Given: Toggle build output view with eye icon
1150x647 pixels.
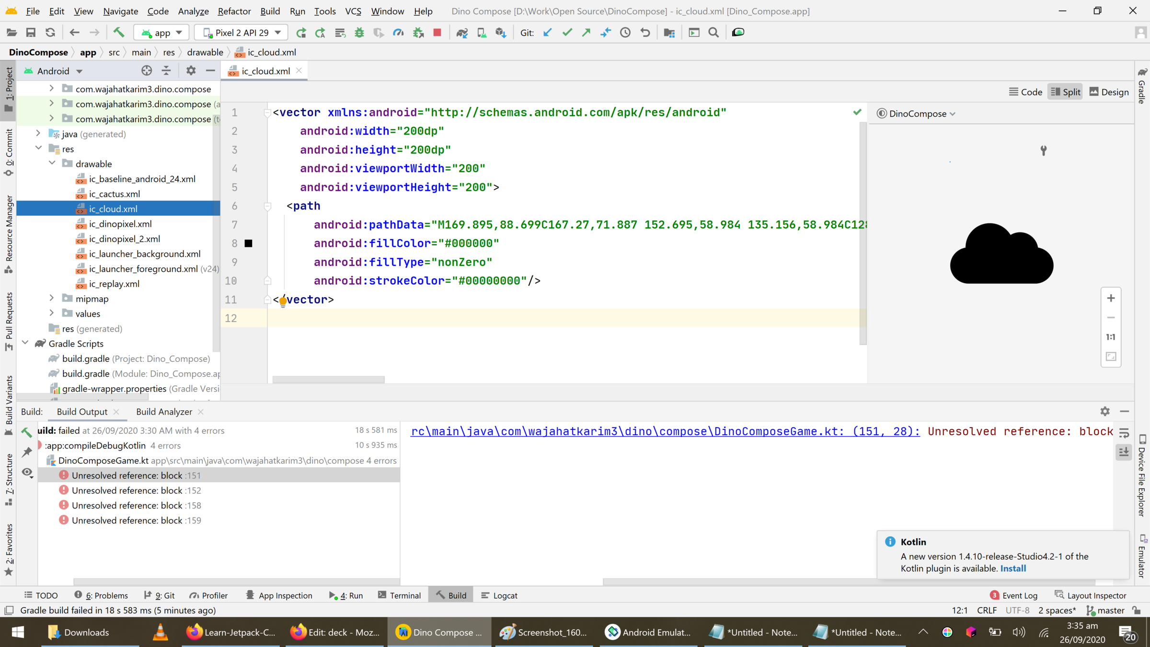Looking at the screenshot, I should coord(27,473).
